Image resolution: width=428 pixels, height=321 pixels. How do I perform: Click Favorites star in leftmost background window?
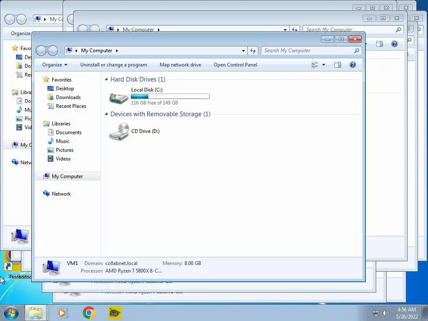pos(15,48)
